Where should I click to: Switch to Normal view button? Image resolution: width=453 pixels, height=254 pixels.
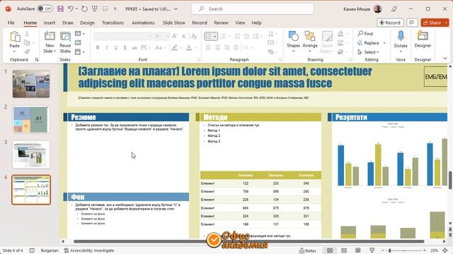330,250
